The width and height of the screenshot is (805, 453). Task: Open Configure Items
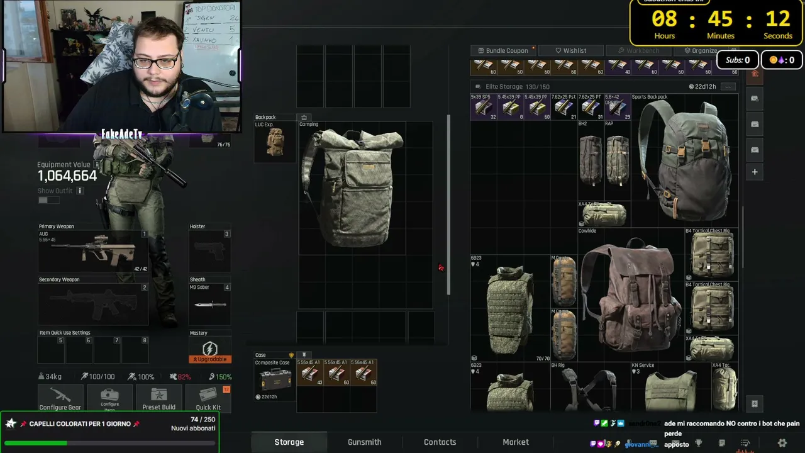click(x=109, y=398)
